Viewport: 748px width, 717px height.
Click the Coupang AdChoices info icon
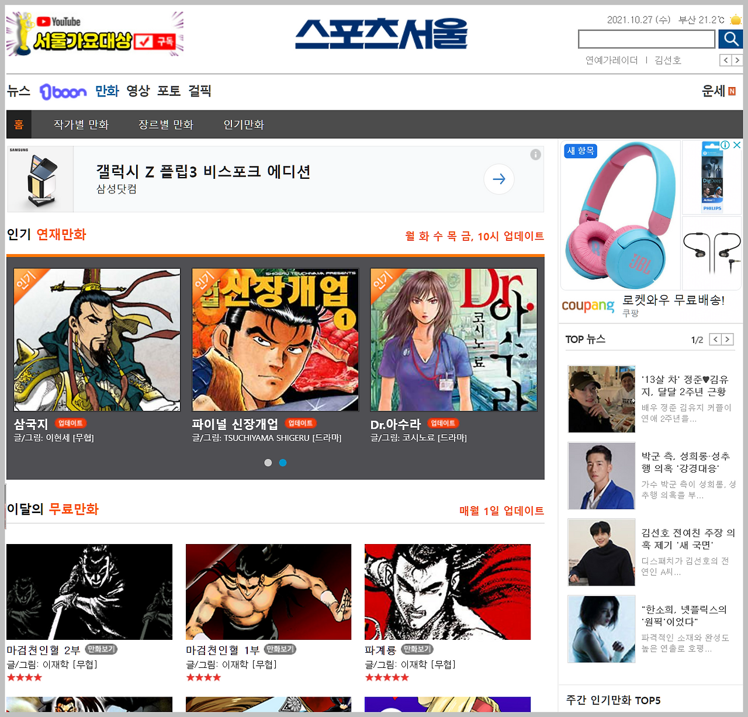(725, 145)
